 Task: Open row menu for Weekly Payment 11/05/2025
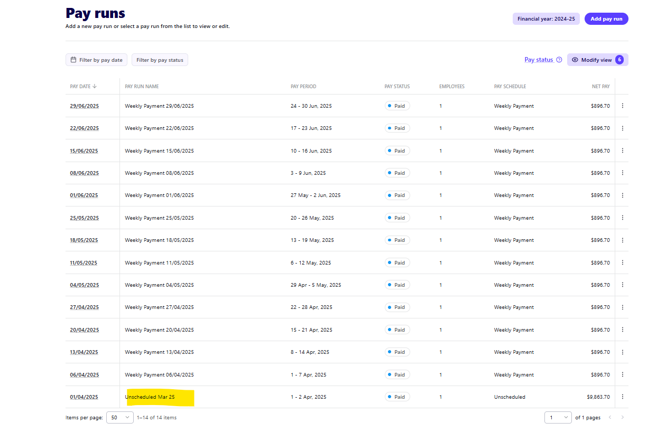622,262
